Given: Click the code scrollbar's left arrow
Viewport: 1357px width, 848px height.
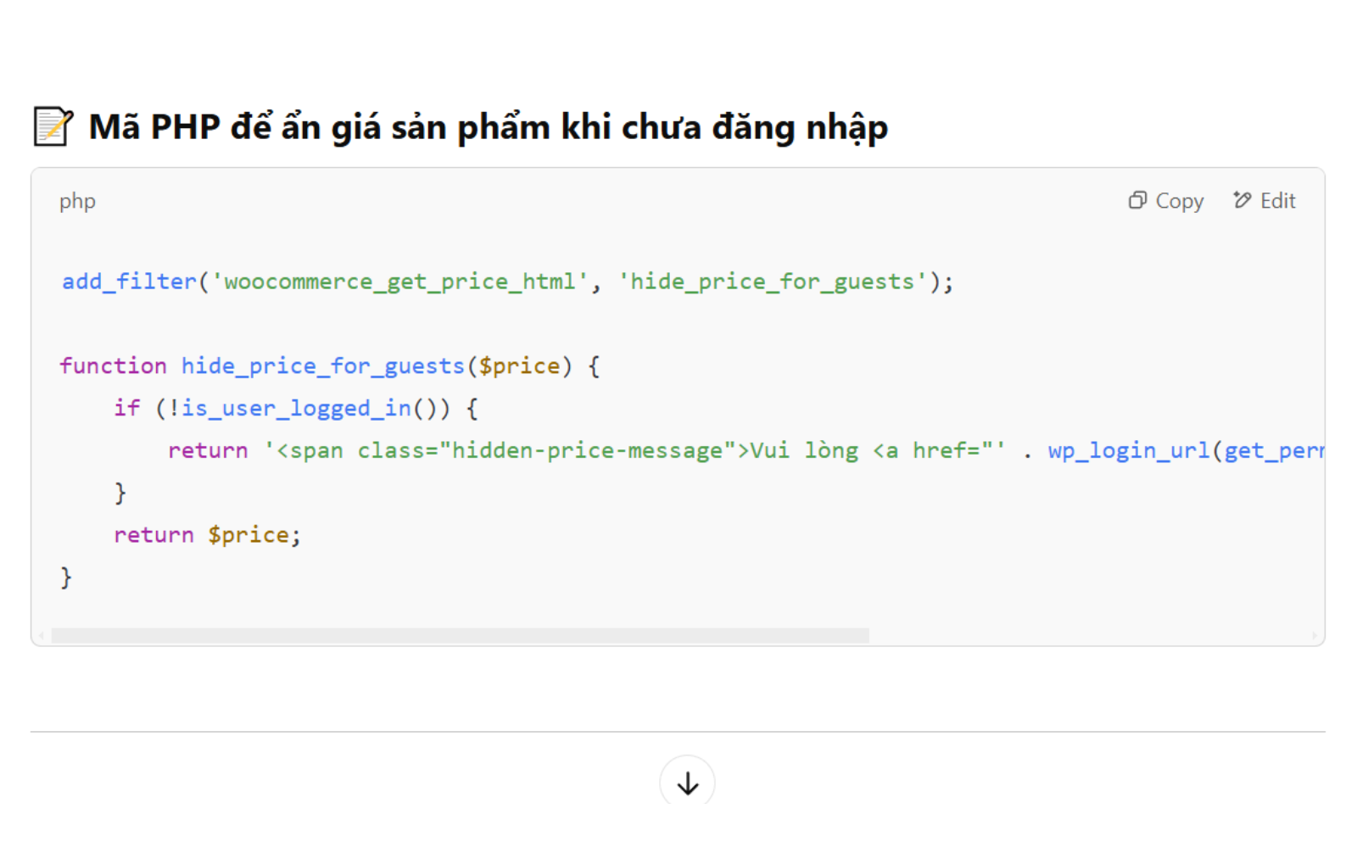Looking at the screenshot, I should pos(42,636).
